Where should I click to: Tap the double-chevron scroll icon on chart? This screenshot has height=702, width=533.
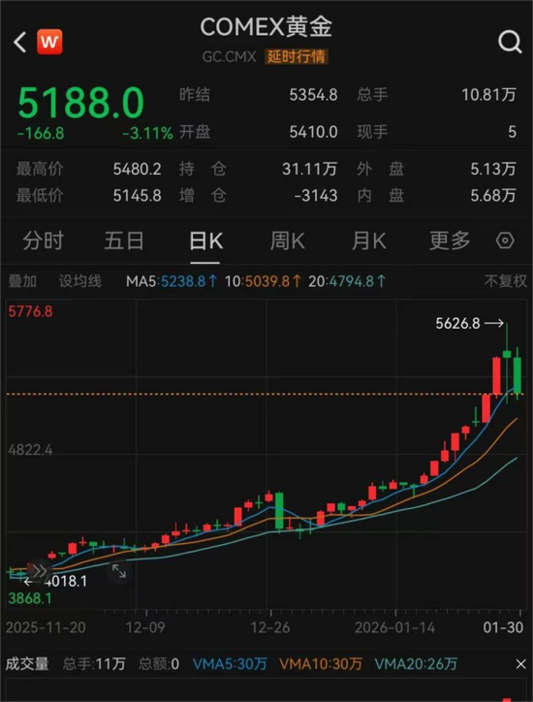(x=40, y=571)
